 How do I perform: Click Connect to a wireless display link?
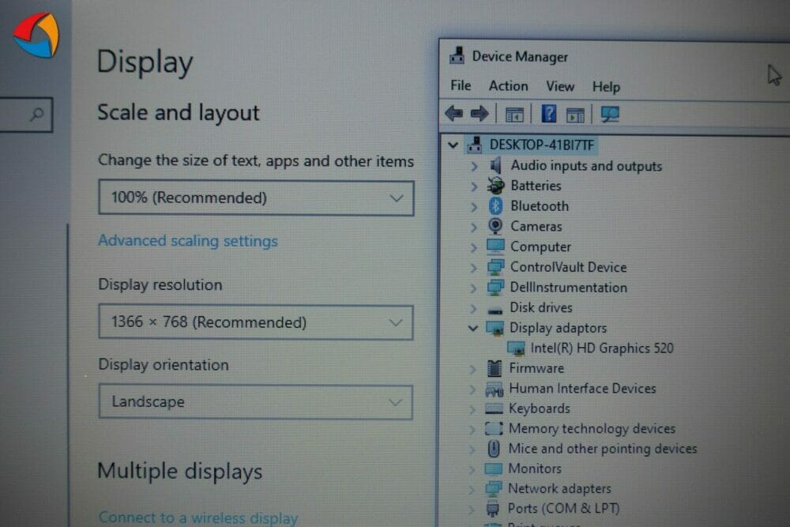(198, 518)
